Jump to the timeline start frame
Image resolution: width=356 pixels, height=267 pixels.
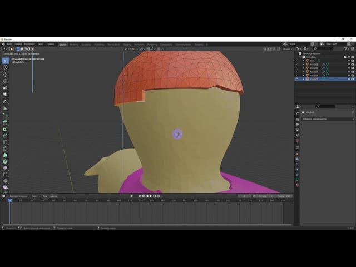140,196
